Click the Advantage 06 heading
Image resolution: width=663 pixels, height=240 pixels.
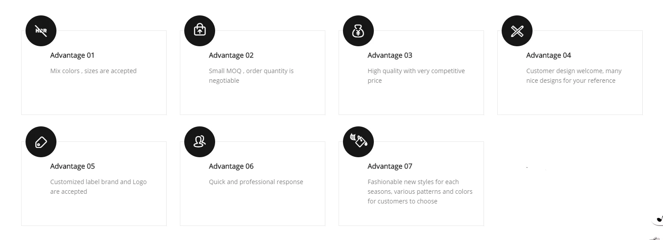(x=231, y=166)
